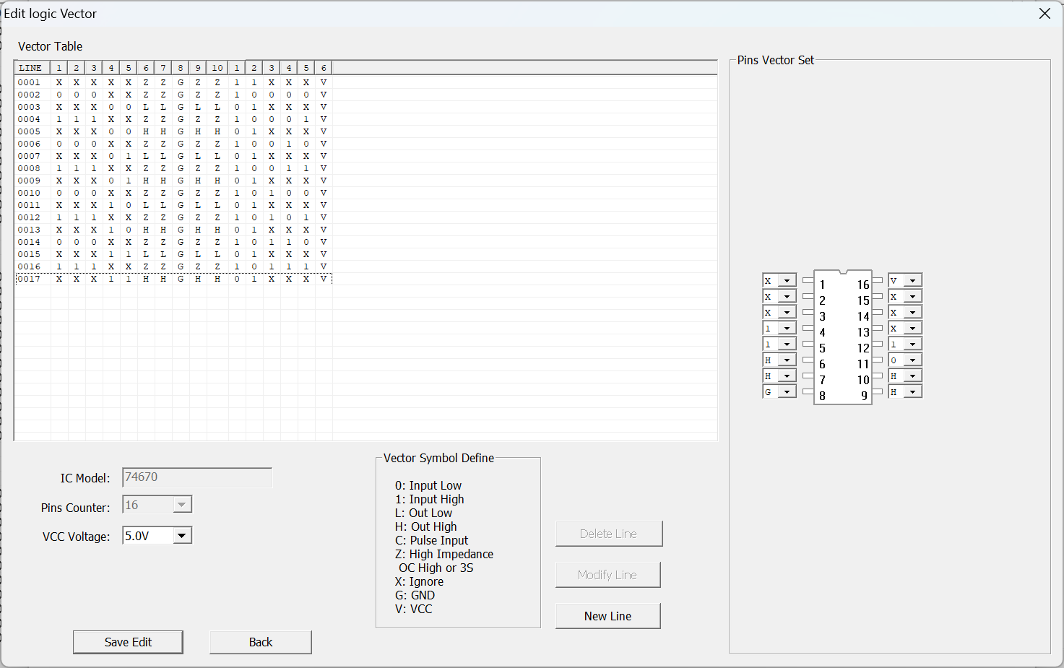Expand the pin 11 value dropdown

912,360
